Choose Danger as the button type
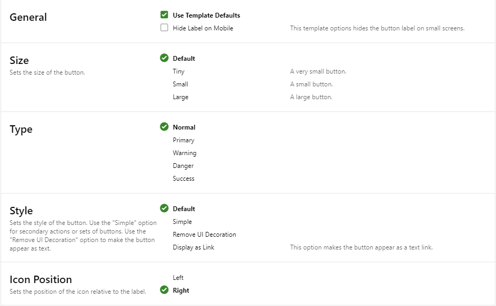 [x=183, y=166]
